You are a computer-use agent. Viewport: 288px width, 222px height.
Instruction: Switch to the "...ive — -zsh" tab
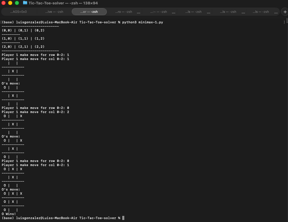[x=54, y=12]
